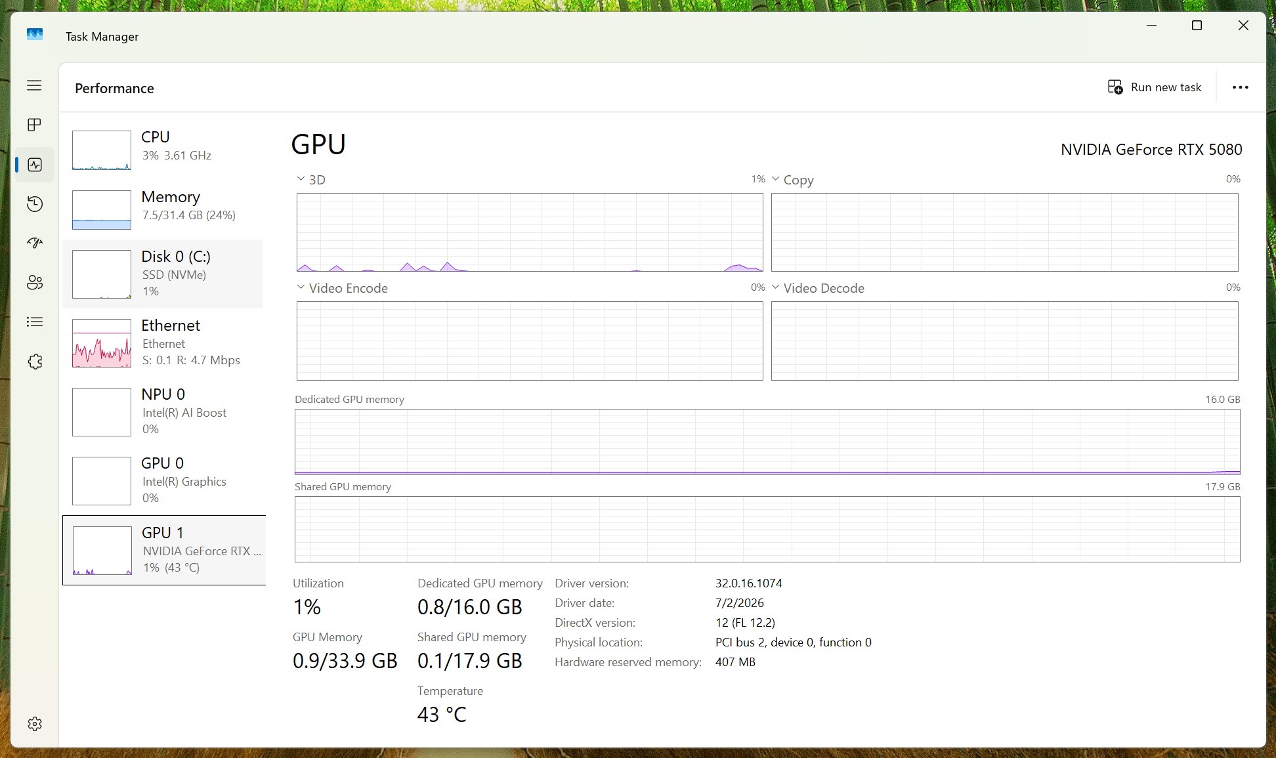
Task: Click the Memory mini graph thumbnail
Action: coord(102,210)
